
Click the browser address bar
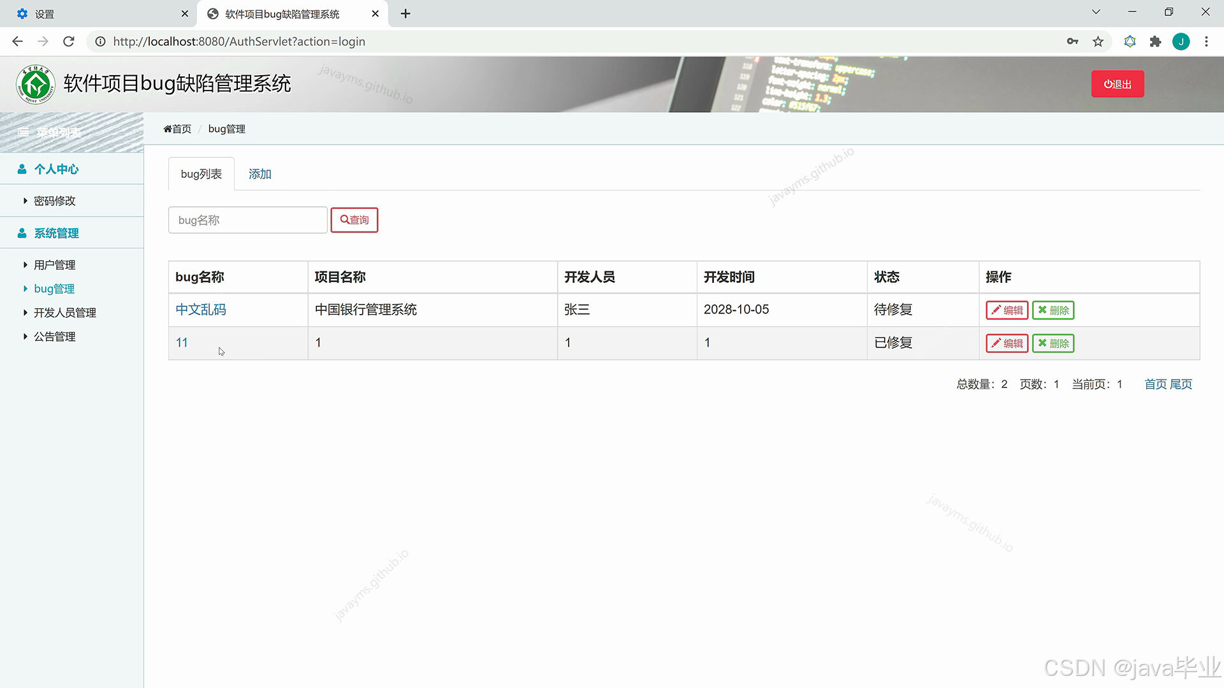(x=574, y=41)
